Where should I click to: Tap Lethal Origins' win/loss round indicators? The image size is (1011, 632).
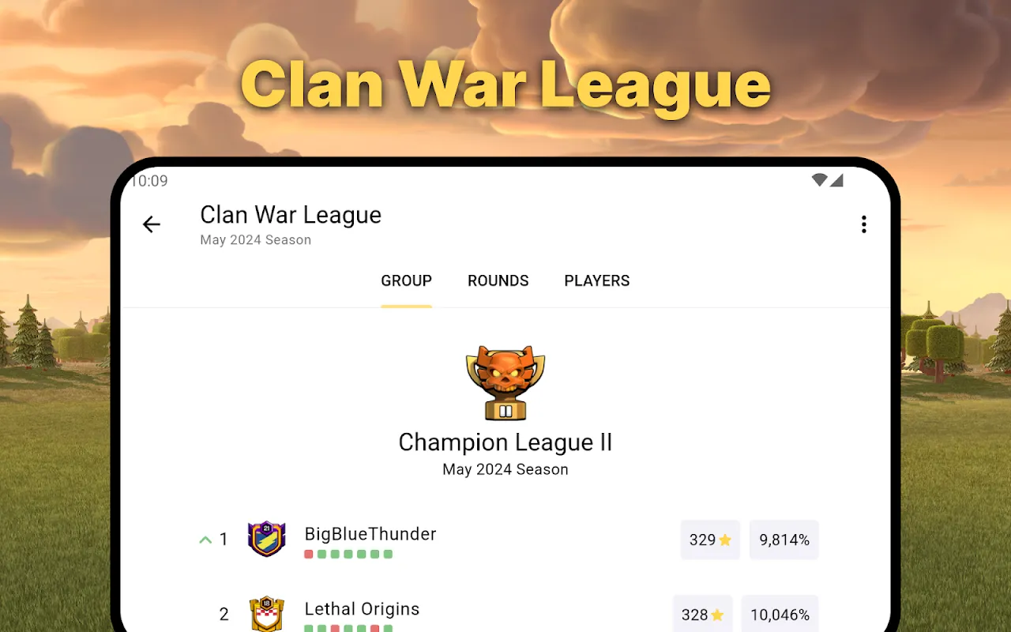point(348,628)
